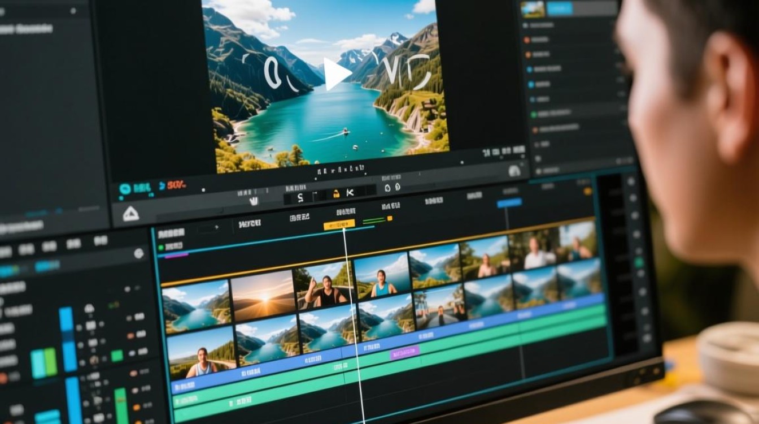This screenshot has width=759, height=424.
Task: Open the thumbnail tab at top-right panel
Action: (x=533, y=9)
